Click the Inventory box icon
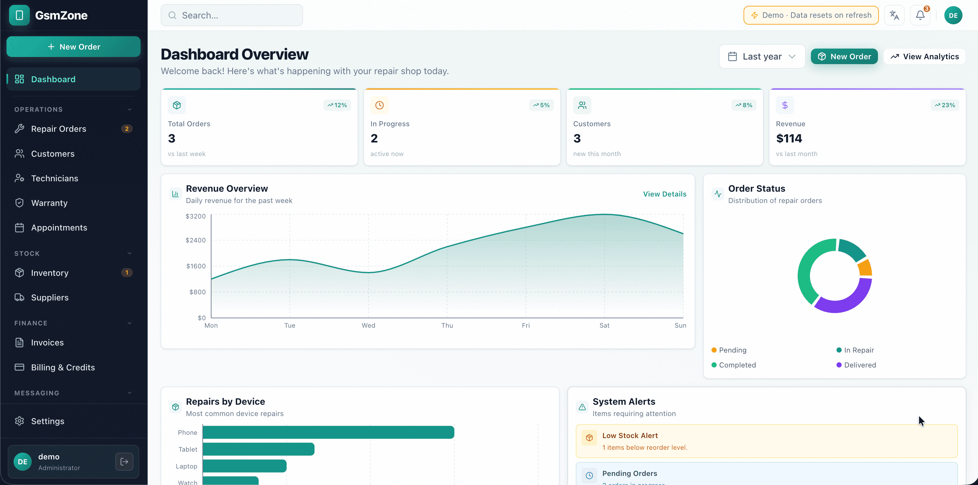This screenshot has height=485, width=978. coord(20,273)
